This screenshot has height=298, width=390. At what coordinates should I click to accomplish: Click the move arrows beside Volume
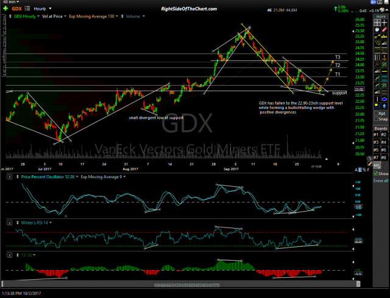pos(122,16)
